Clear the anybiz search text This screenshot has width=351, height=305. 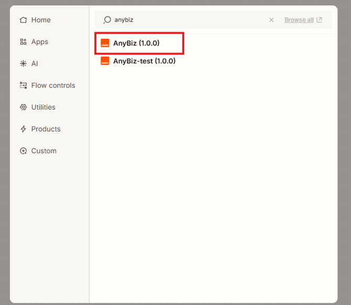(271, 20)
